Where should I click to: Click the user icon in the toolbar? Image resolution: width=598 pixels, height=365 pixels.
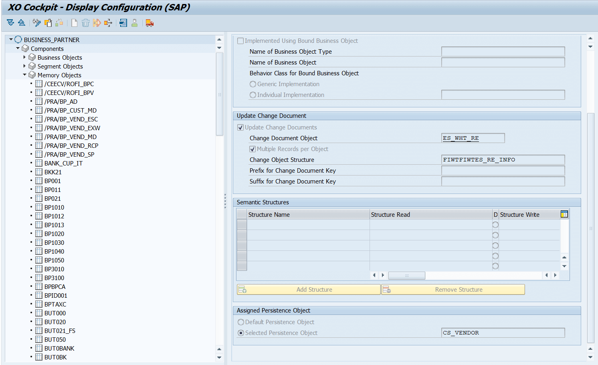point(134,23)
